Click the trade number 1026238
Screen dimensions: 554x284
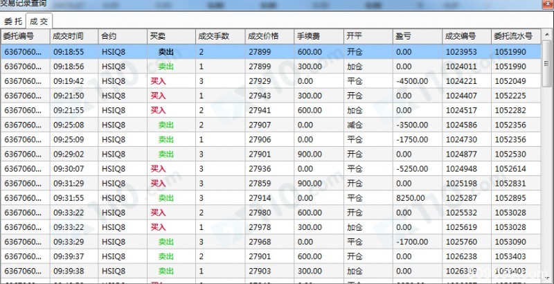click(461, 256)
